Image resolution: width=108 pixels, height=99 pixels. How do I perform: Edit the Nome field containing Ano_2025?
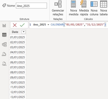(31, 6)
